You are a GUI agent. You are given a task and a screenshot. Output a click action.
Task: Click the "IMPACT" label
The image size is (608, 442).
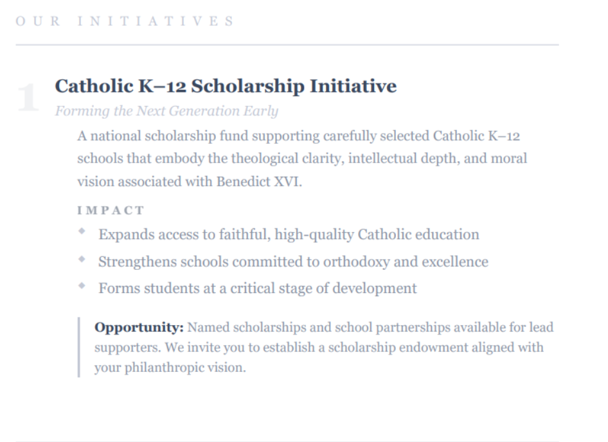(111, 210)
